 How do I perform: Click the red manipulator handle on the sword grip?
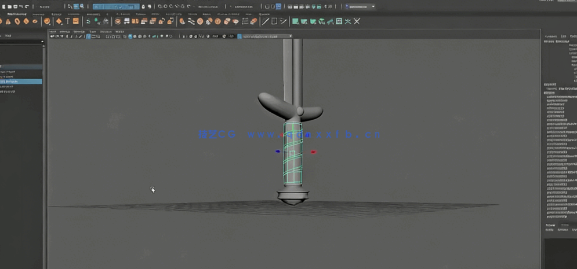pos(313,152)
